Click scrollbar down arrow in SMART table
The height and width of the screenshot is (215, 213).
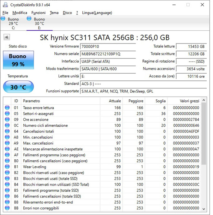click(x=204, y=209)
